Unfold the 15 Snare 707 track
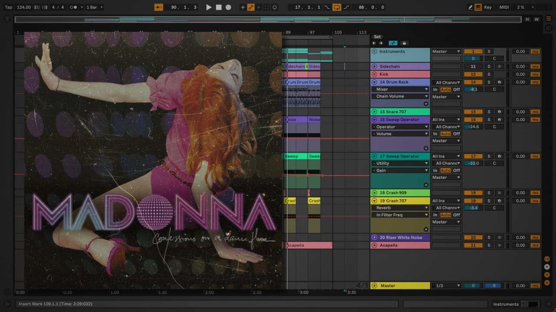556x312 pixels. pos(374,112)
